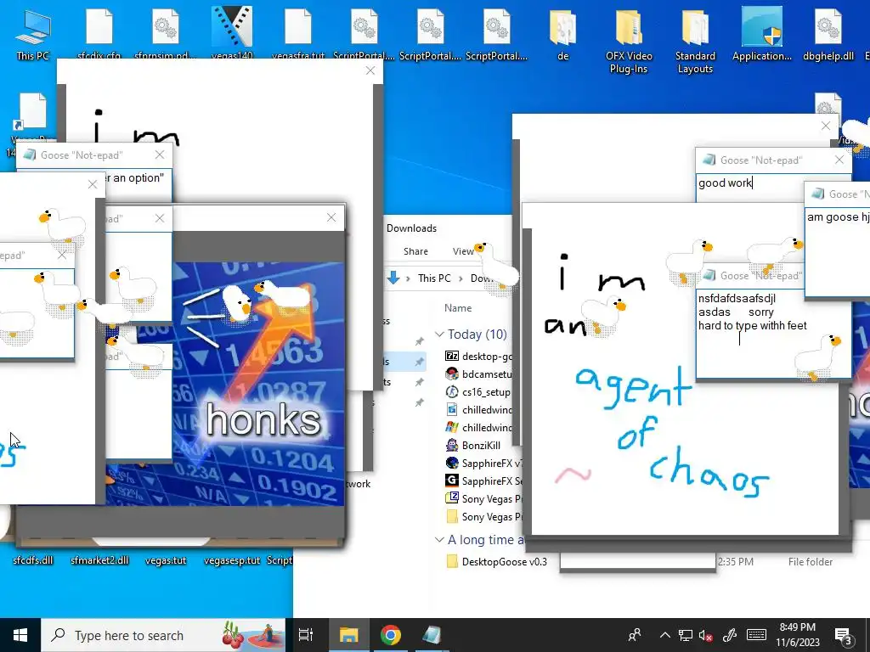Switch to the Goose notepad taskbar icon
Screen dimensions: 870x652
click(x=432, y=635)
